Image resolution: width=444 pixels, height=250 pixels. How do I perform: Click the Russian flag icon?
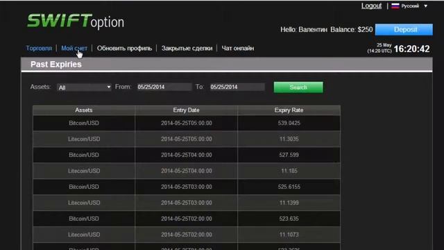pos(395,6)
